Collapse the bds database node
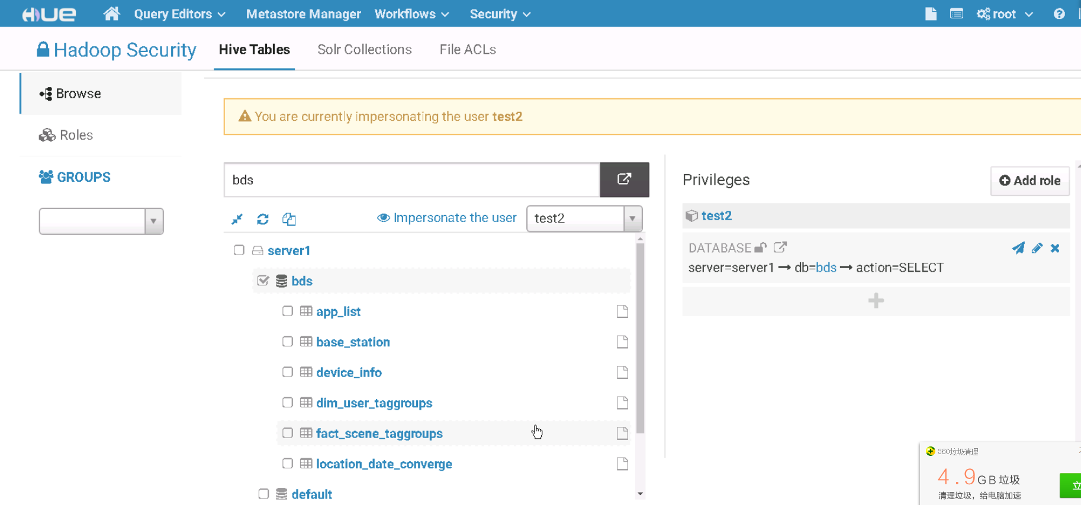Screen dimensions: 1081x505 [x=302, y=281]
